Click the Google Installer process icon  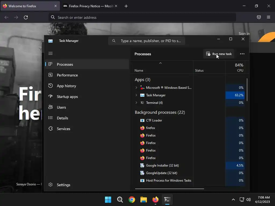point(142,165)
